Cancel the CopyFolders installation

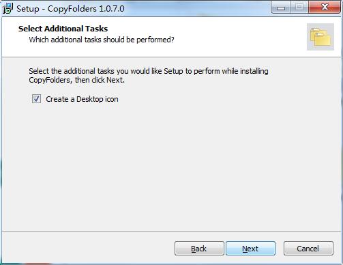point(308,249)
